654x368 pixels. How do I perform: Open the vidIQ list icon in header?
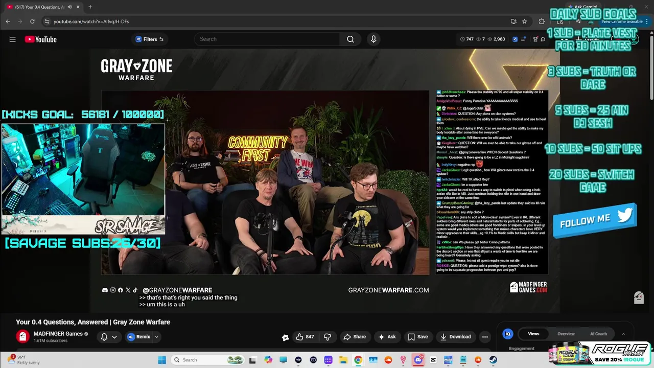[522, 39]
